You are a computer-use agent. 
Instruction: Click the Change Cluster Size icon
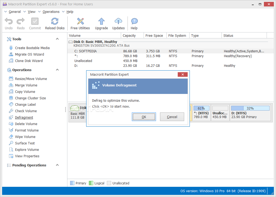click(11, 98)
